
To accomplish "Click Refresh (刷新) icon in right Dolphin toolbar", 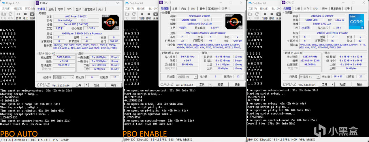I will pos(257,14).
